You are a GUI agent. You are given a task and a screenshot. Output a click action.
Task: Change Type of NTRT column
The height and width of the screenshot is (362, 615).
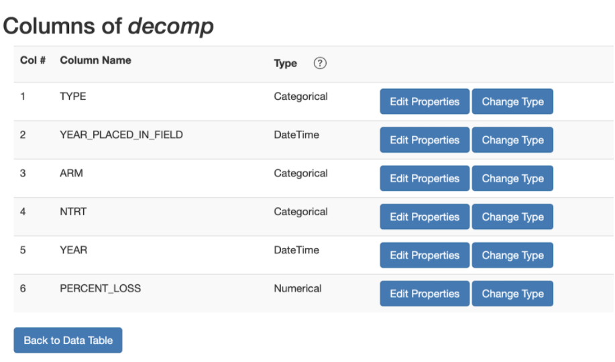pos(512,217)
